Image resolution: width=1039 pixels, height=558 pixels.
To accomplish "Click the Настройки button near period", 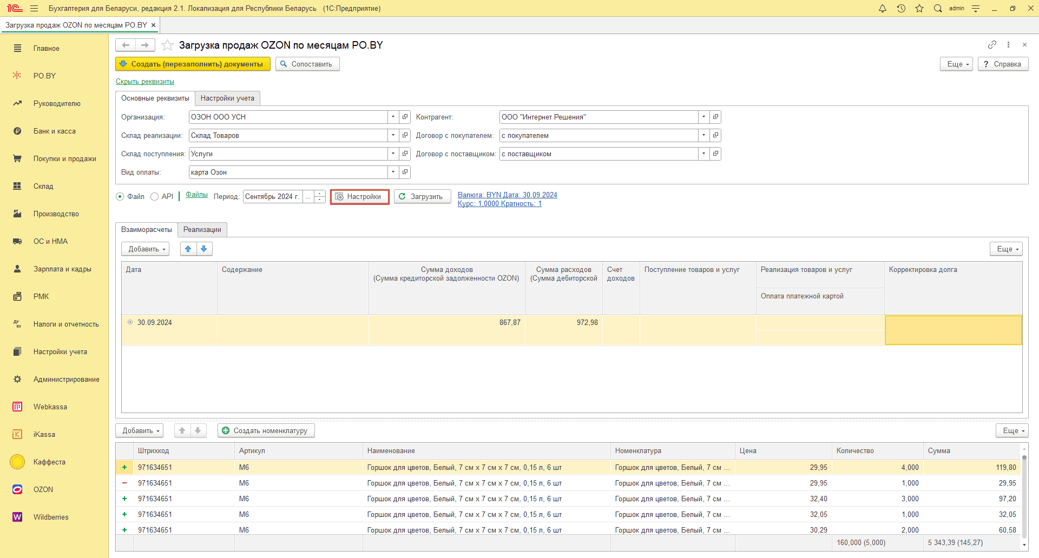I will coord(360,197).
